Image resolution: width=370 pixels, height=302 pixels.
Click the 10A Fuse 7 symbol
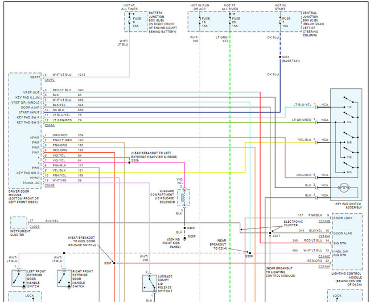281,21
